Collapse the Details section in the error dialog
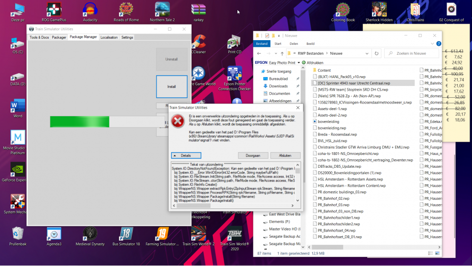The width and height of the screenshot is (472, 266). (186, 155)
